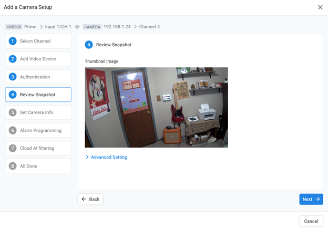Image resolution: width=328 pixels, height=230 pixels.
Task: Switch to the Authentication step
Action: pyautogui.click(x=38, y=77)
